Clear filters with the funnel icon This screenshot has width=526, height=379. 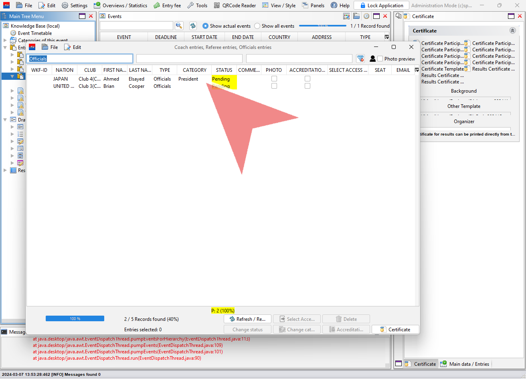(x=360, y=59)
